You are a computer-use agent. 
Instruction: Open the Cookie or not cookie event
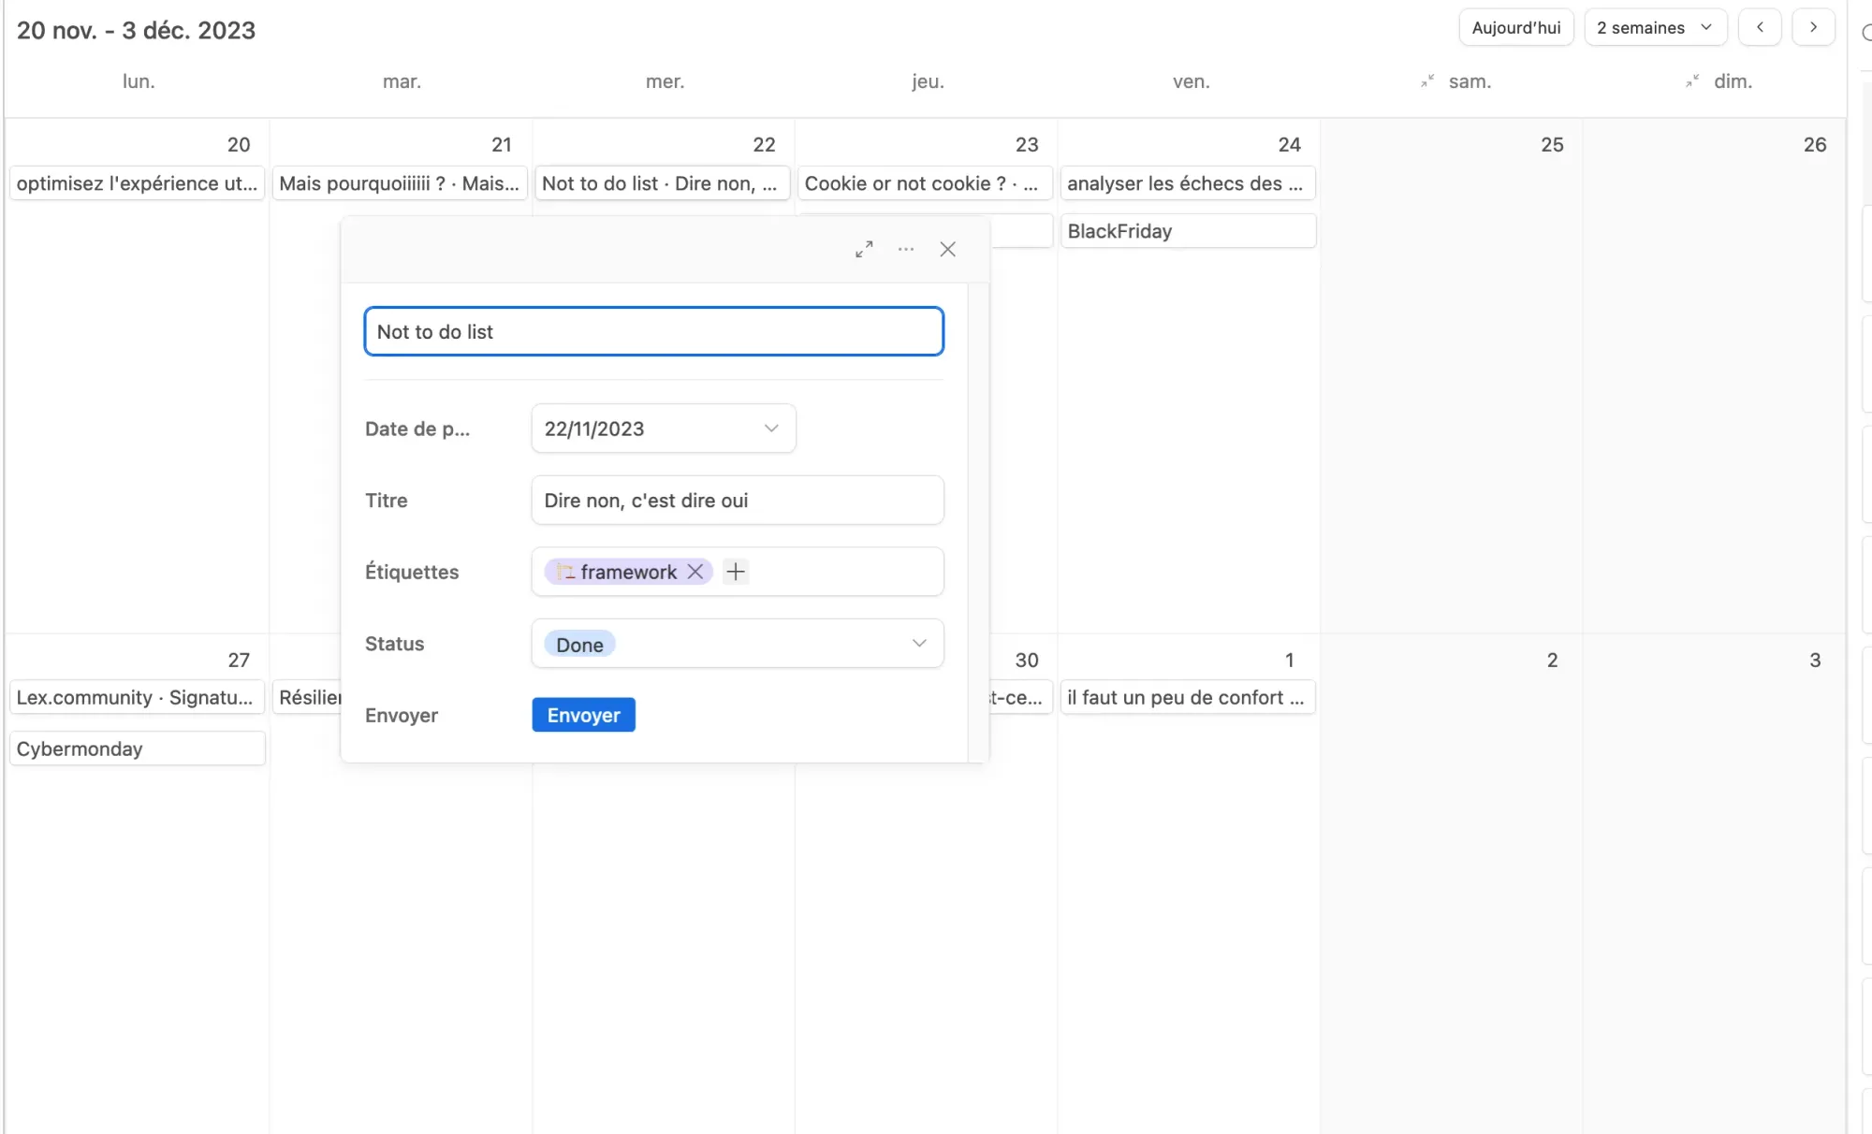[x=924, y=183]
